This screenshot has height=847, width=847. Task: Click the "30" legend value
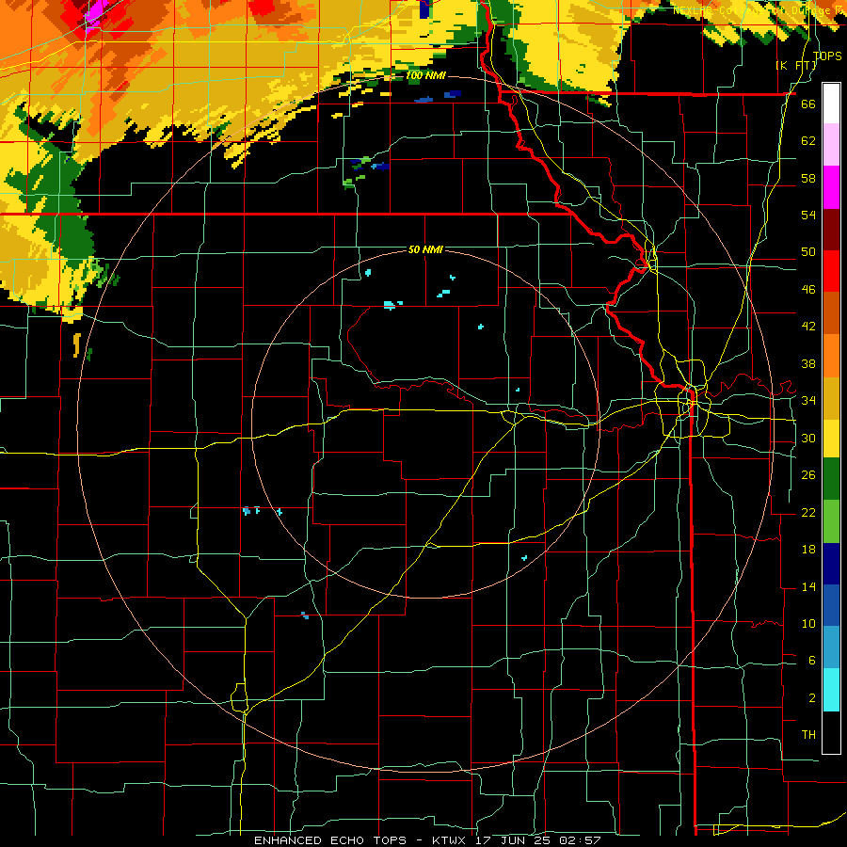(808, 438)
